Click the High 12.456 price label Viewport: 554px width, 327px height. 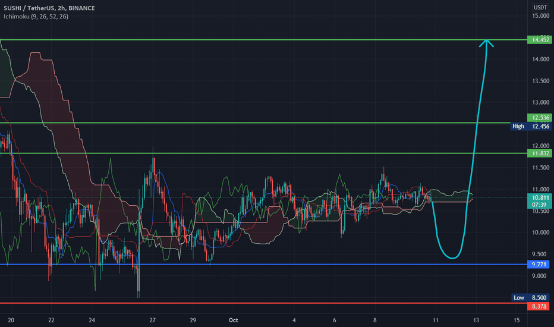pyautogui.click(x=531, y=126)
